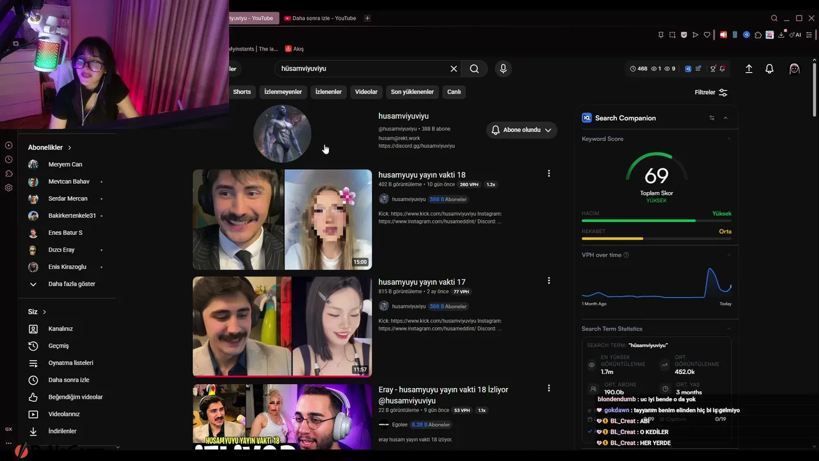Open more options for "husamyuyu yayın vakti 17"

(x=548, y=280)
